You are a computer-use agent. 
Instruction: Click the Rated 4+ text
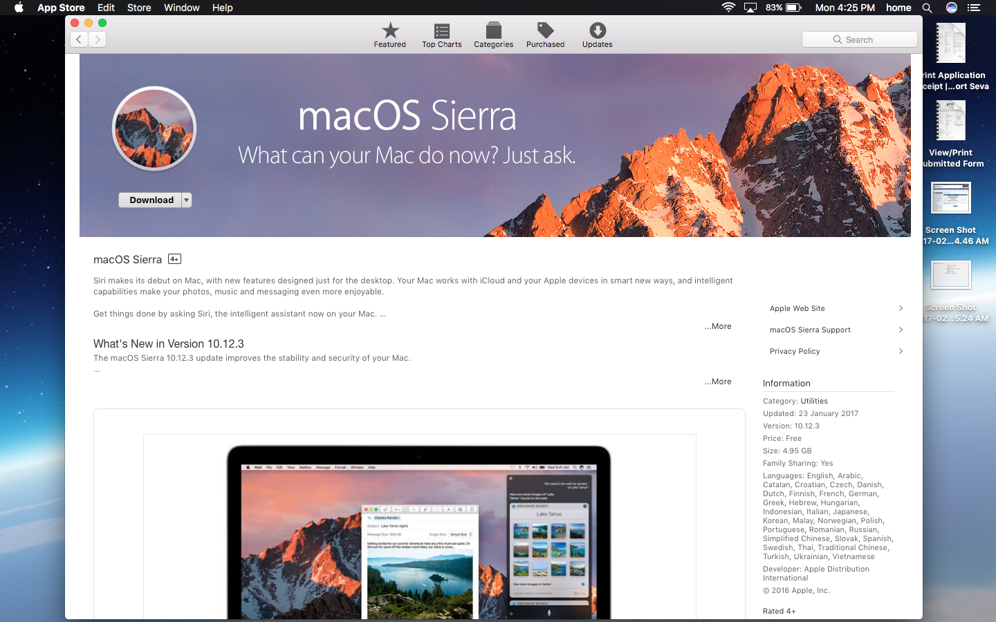coord(780,611)
